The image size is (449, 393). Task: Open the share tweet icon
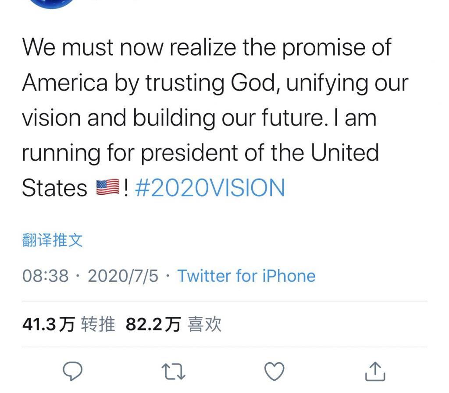pos(375,372)
